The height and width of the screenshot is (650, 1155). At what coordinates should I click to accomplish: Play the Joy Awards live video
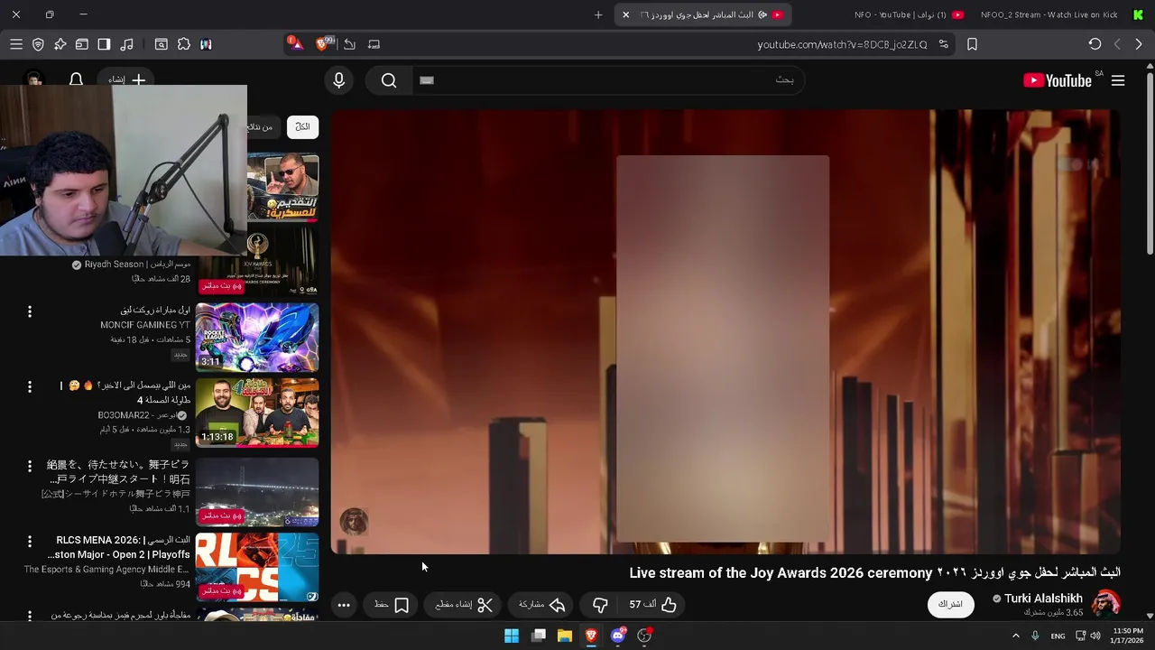[725, 331]
